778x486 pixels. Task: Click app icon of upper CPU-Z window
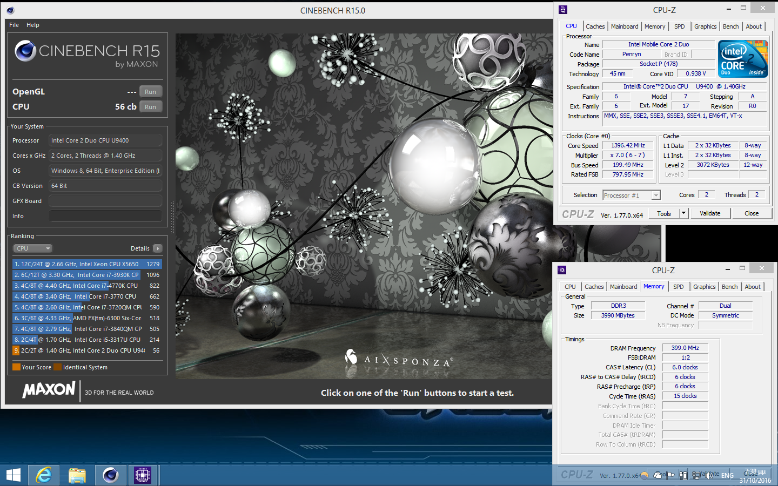(563, 10)
